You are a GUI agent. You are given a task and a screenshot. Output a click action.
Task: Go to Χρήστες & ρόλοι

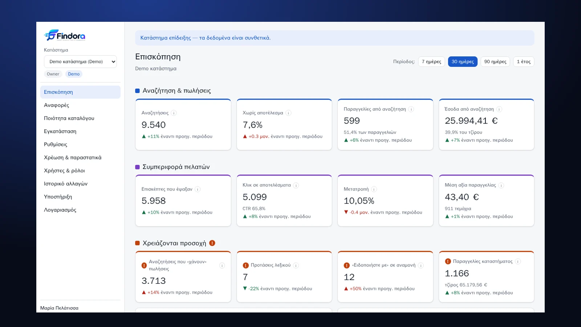[x=80, y=171]
